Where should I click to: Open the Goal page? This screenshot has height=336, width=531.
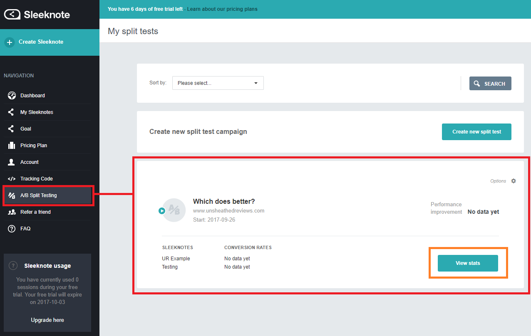coord(47,129)
